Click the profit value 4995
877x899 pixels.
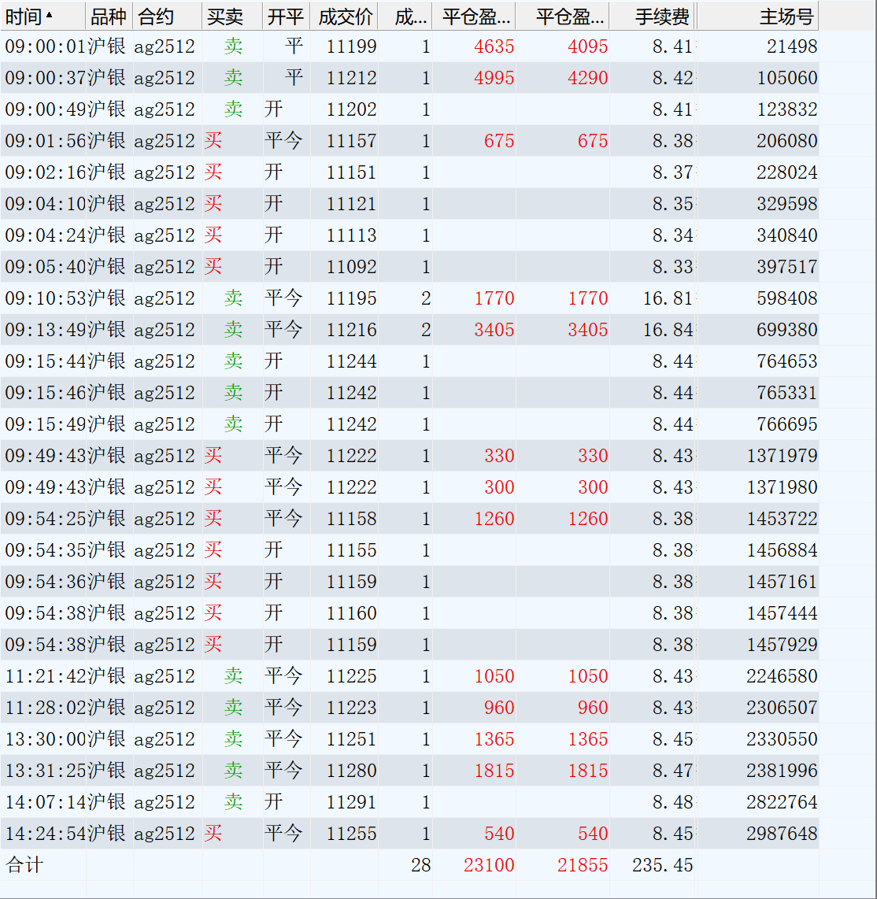pyautogui.click(x=494, y=78)
